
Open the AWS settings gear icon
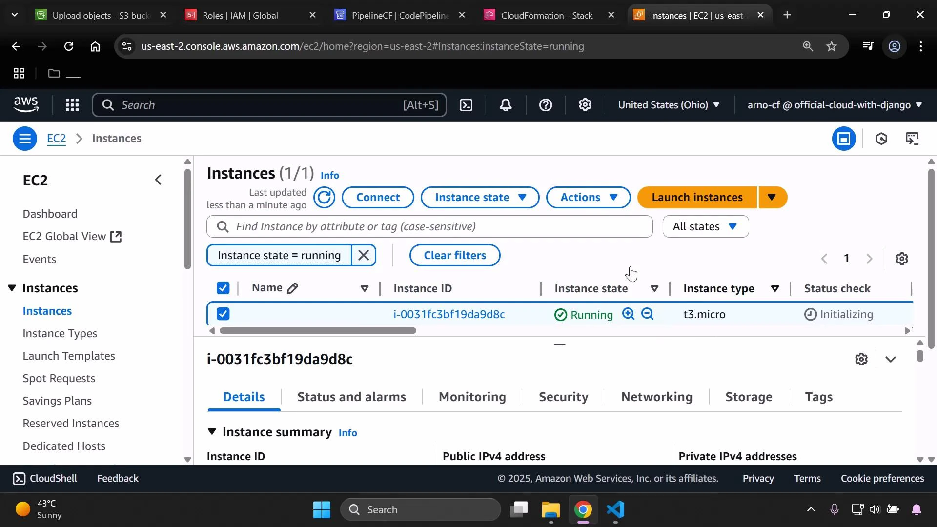click(585, 105)
